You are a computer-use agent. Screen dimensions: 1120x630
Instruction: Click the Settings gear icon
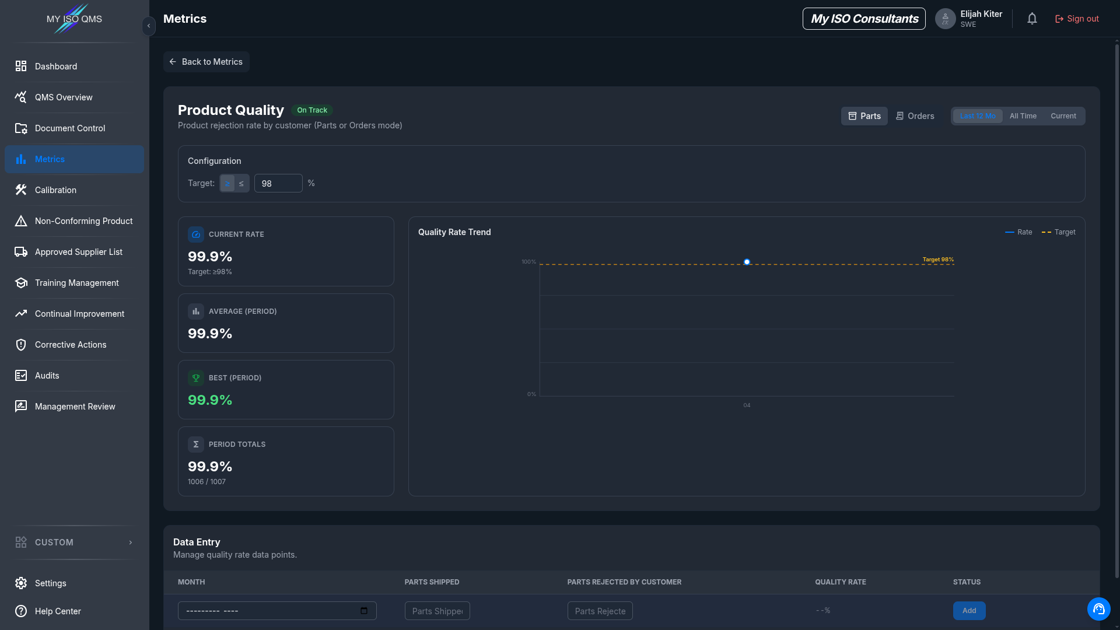(21, 583)
